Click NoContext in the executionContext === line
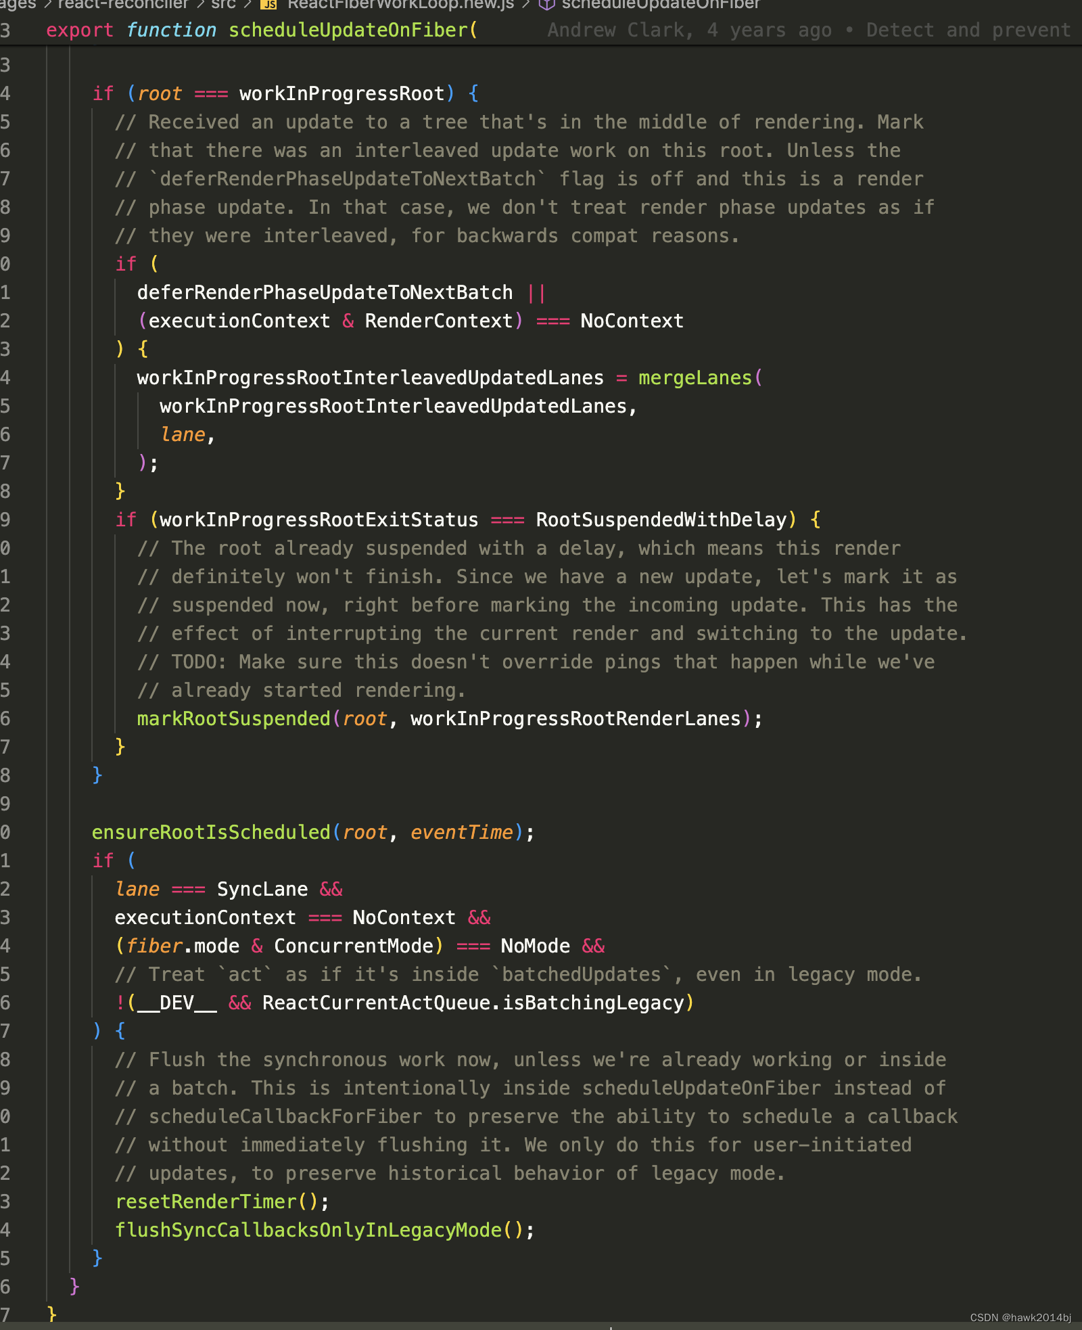Screen dimensions: 1082x1330 point(404,917)
